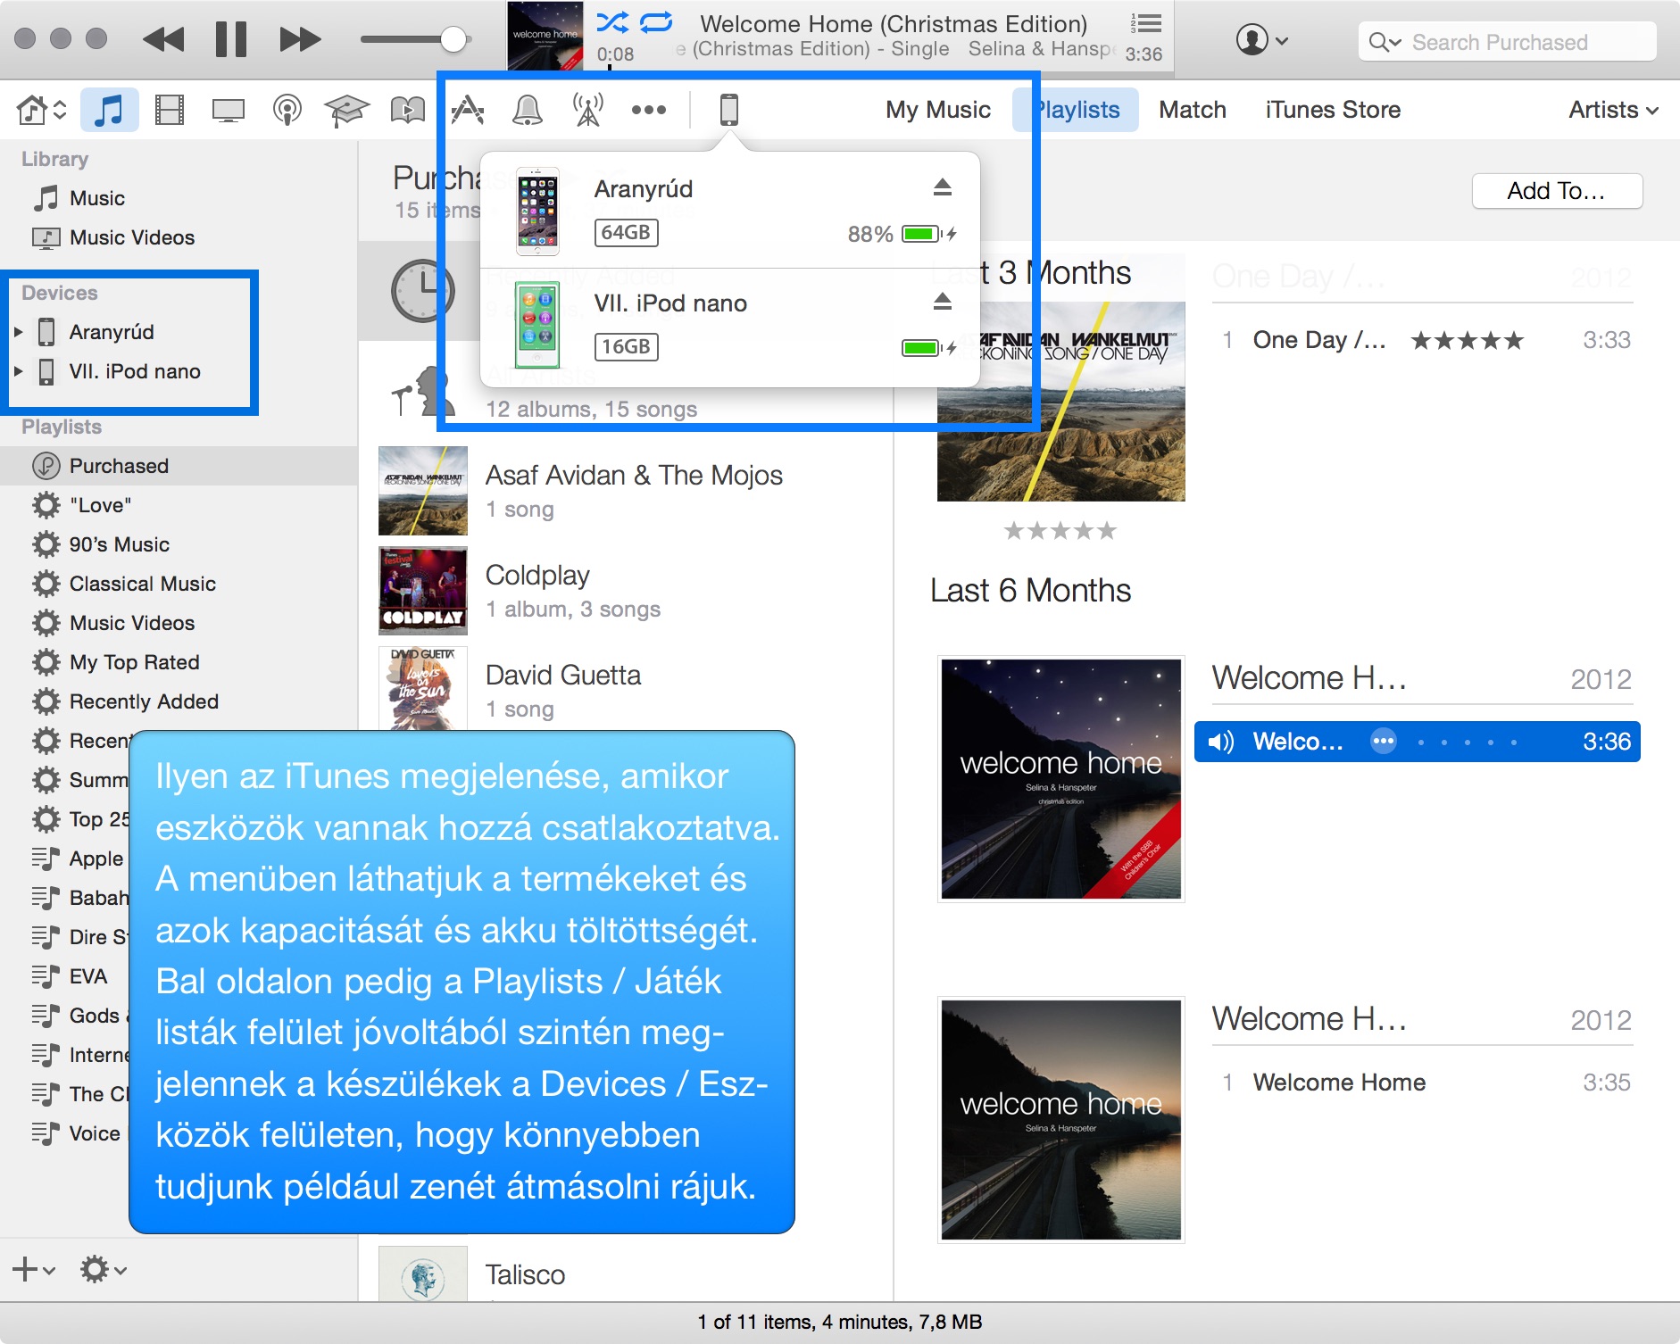The width and height of the screenshot is (1680, 1344).
Task: Select Aranyrúd in the Devices sidebar
Action: (x=112, y=332)
